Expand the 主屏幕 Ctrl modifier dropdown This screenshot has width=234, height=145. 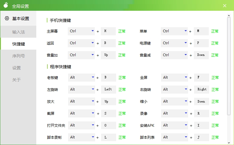(81, 31)
